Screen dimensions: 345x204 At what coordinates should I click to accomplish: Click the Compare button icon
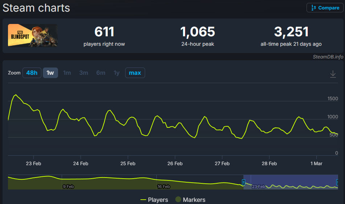[313, 8]
